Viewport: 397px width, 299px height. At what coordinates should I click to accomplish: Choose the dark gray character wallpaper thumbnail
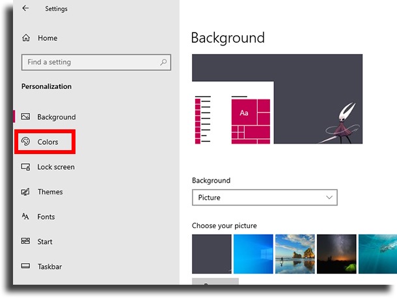[212, 254]
